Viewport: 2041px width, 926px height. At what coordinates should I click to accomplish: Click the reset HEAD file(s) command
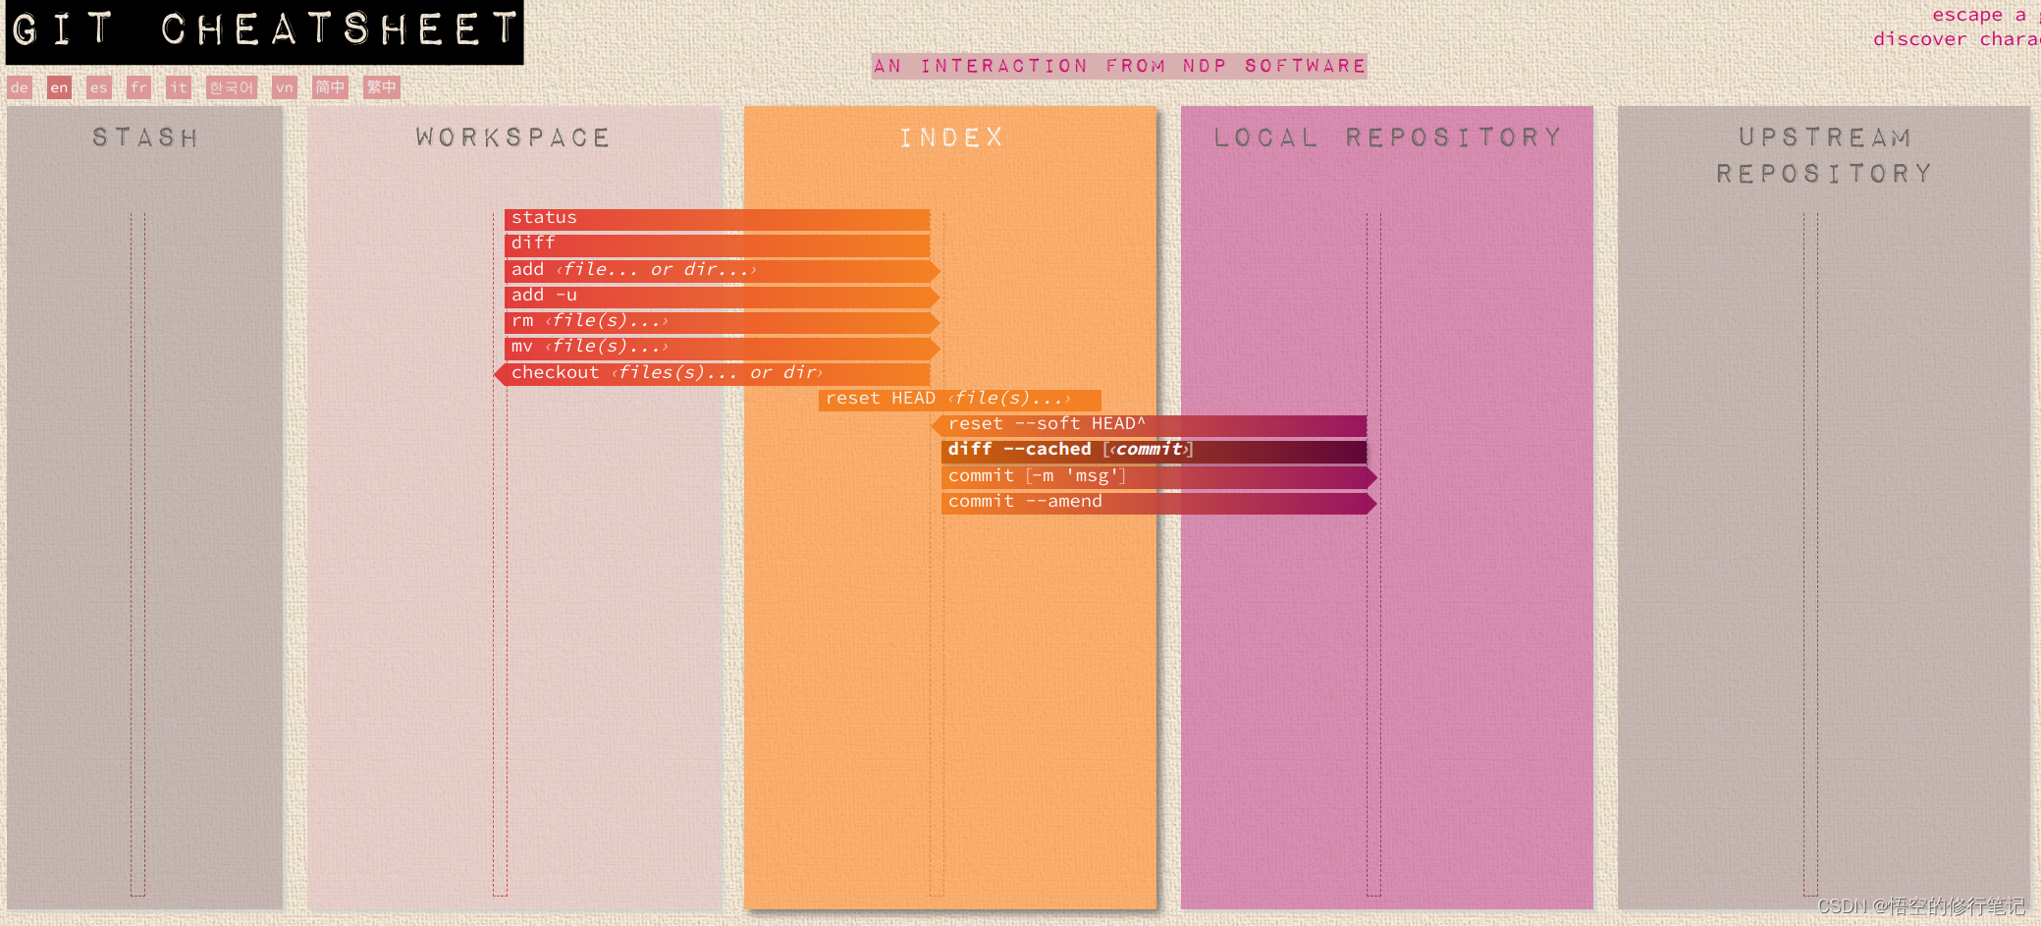(960, 399)
